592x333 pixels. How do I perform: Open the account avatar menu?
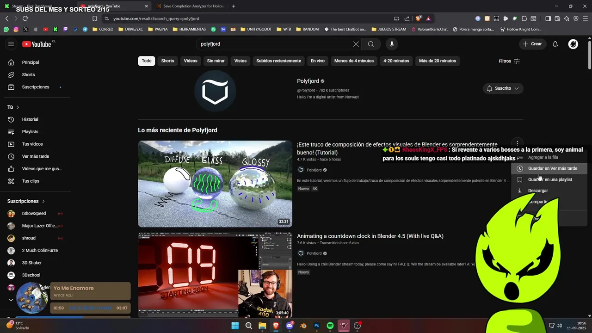573,44
